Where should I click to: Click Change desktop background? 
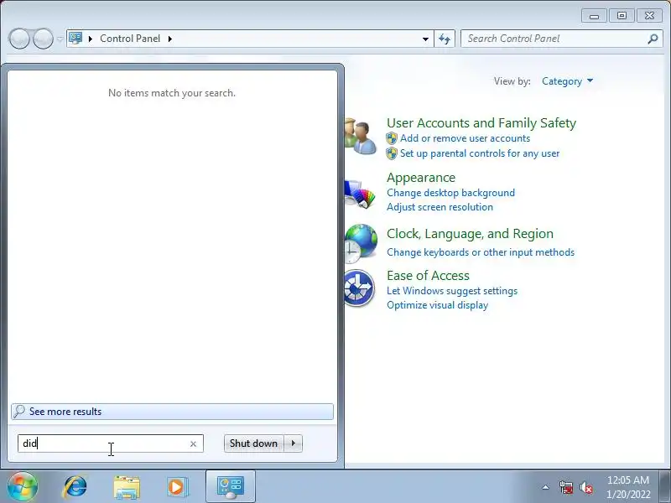[x=450, y=193]
